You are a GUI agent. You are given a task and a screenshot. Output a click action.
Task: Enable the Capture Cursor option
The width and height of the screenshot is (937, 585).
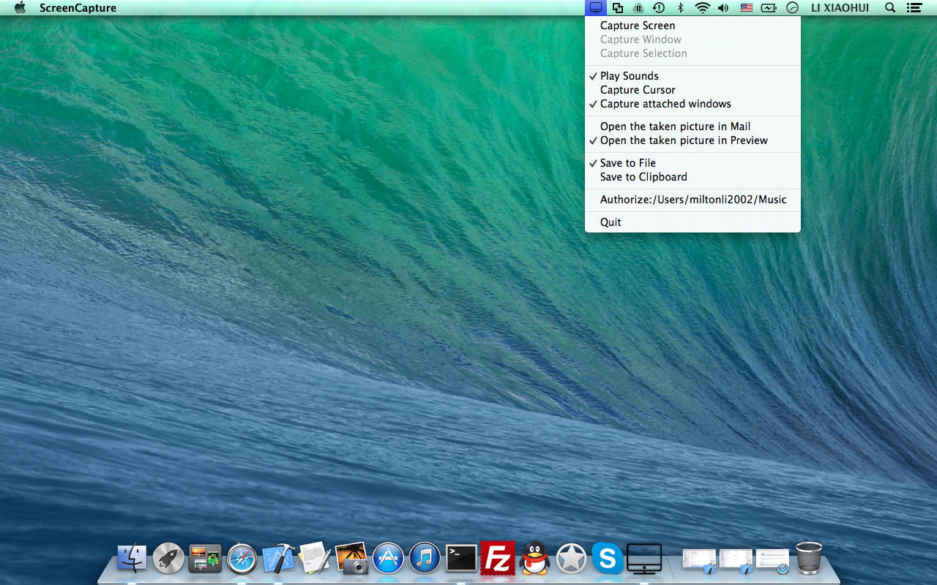click(x=638, y=90)
